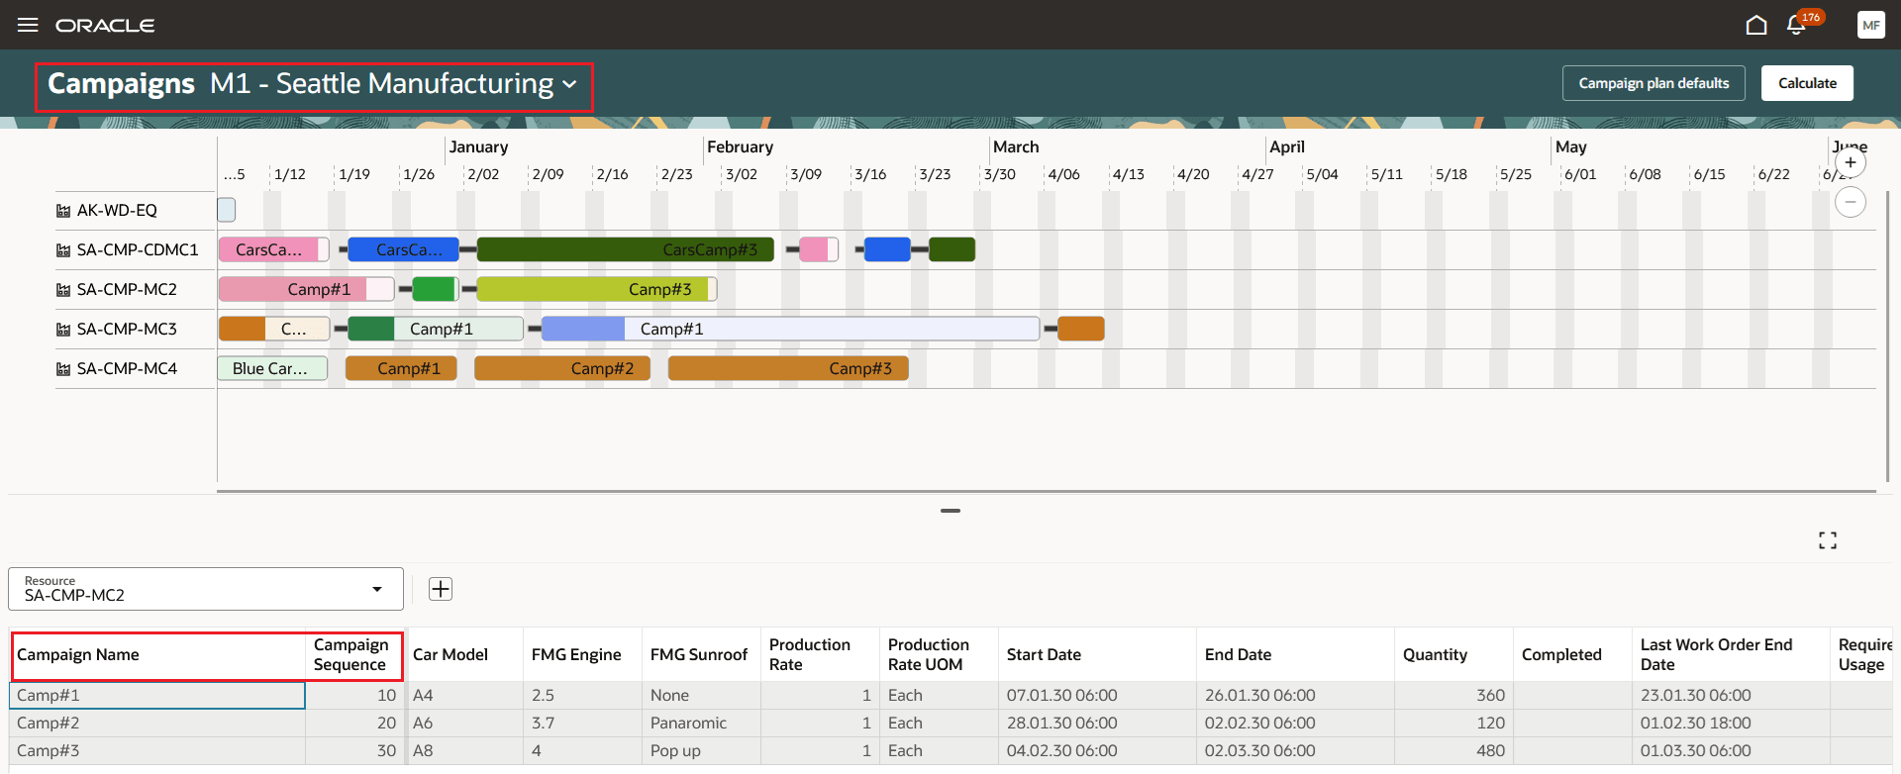1901x774 pixels.
Task: Select the orange Camp#2 bar on SA-CMP-MC4
Action: pos(562,368)
